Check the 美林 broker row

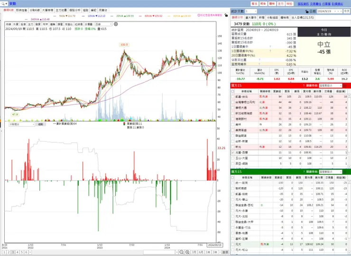232,124
